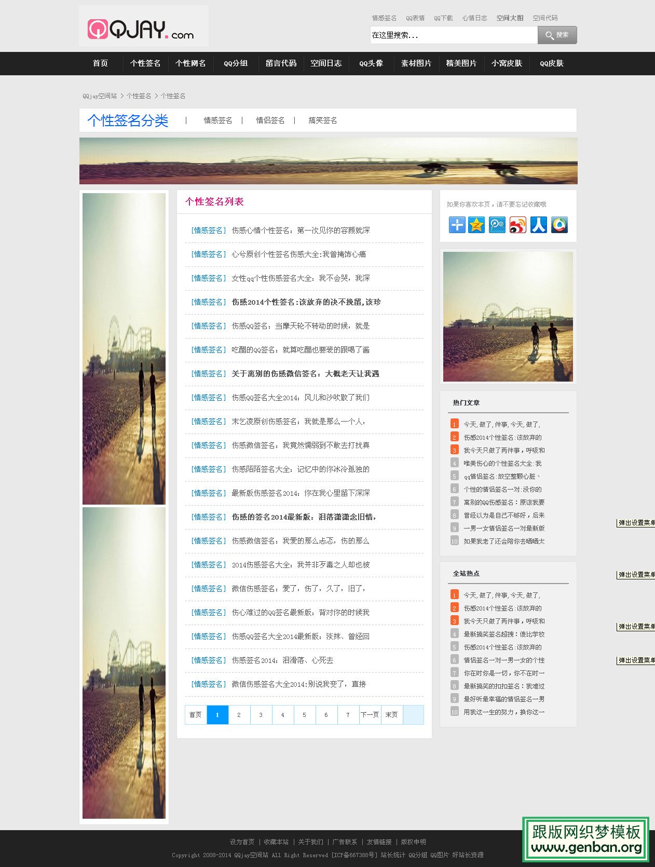Screen dimensions: 655x867
Task: Click the Renren share icon
Action: tap(539, 225)
